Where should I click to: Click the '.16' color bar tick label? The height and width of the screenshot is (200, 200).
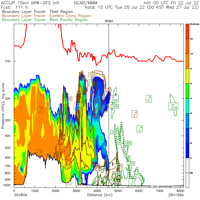(x=191, y=98)
